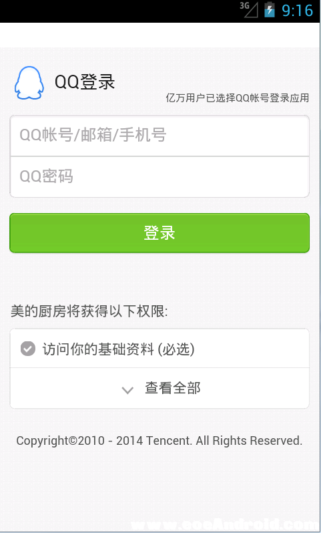Screen dimensions: 321x533
Task: Tap the QQ penguin logo
Action: 29,83
